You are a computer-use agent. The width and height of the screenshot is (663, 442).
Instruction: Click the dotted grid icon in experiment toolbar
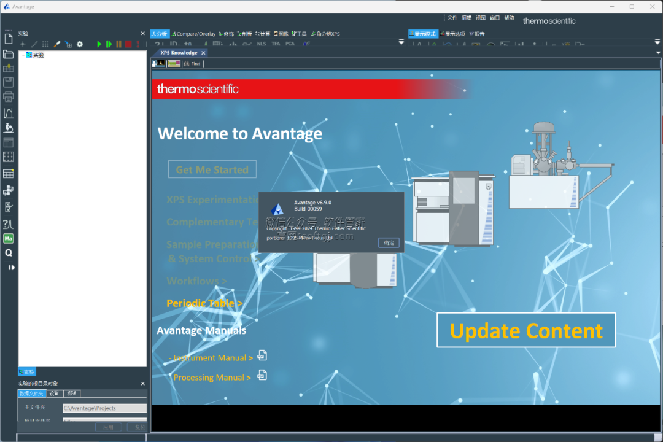tap(45, 44)
